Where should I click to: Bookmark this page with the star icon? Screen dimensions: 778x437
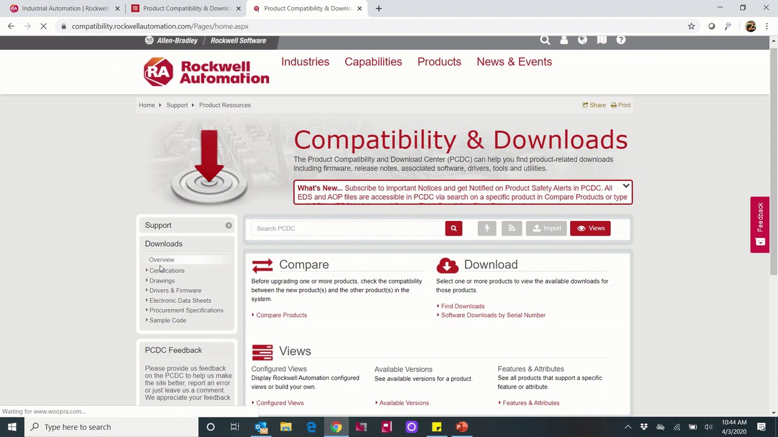pyautogui.click(x=691, y=26)
